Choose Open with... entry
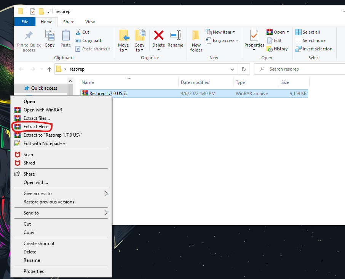 (x=61, y=182)
